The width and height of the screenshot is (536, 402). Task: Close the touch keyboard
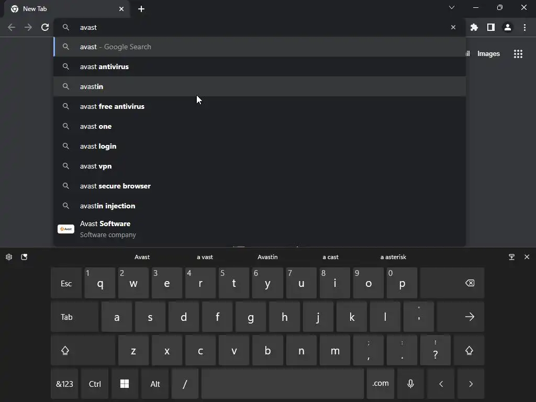click(527, 257)
